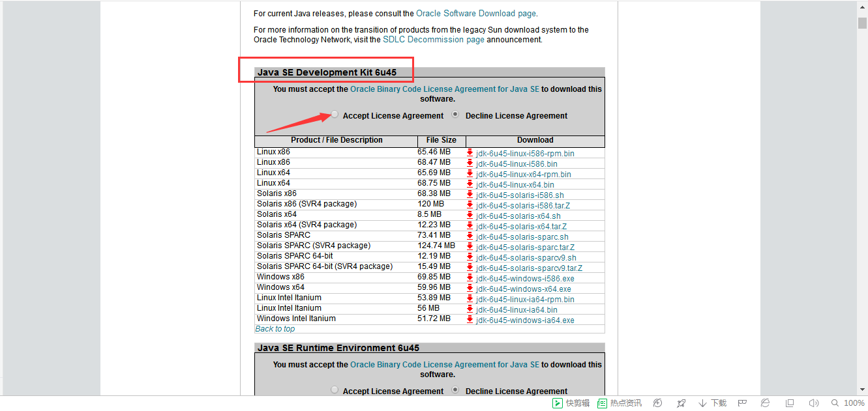Toggle the sound speaker icon in status bar
This screenshot has width=868, height=411.
[813, 403]
